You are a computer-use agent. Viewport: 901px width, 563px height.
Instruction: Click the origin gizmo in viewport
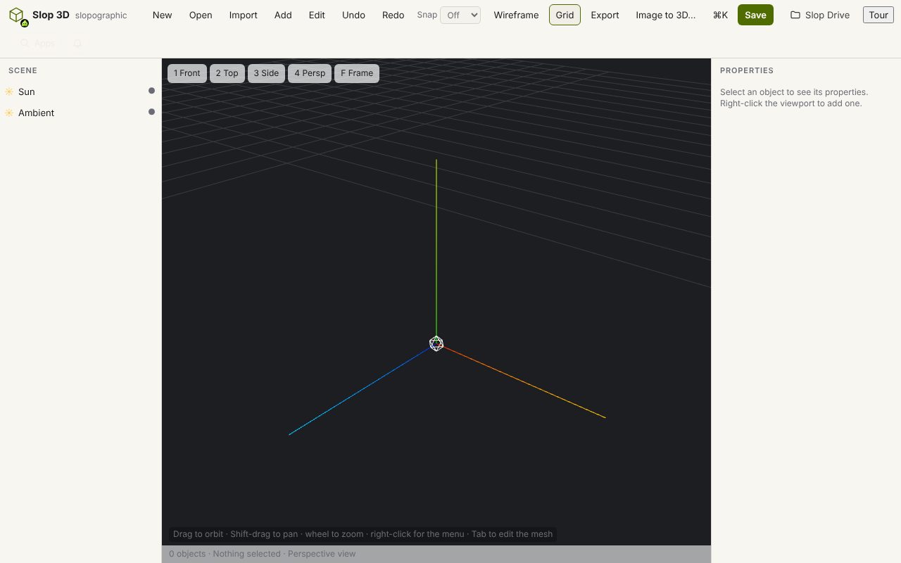point(436,343)
